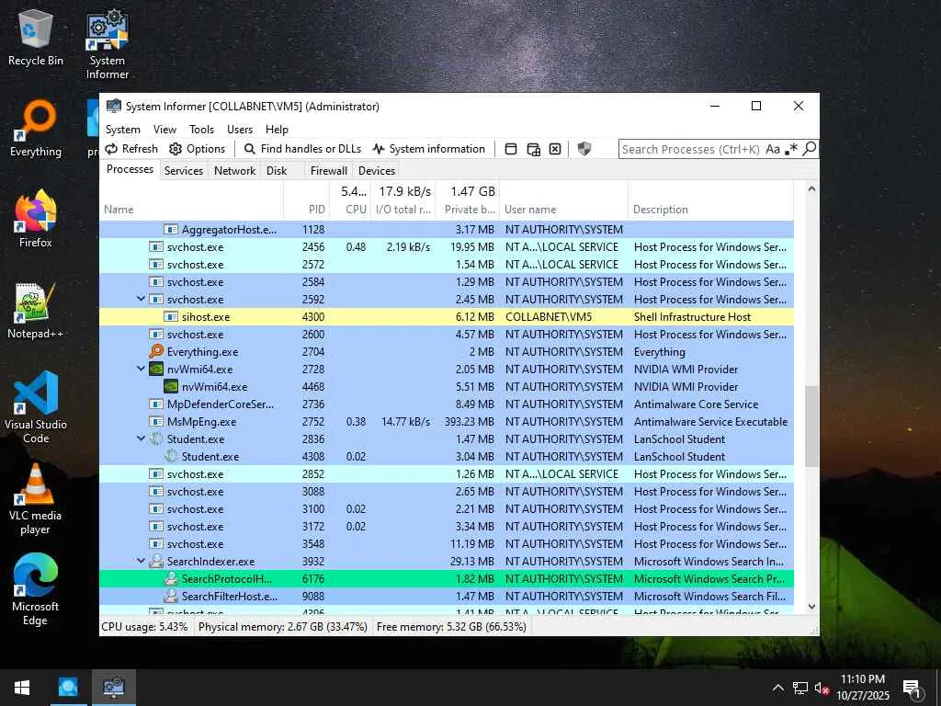941x706 pixels.
Task: Click the MsMpEng.exe process icon
Action: click(156, 421)
